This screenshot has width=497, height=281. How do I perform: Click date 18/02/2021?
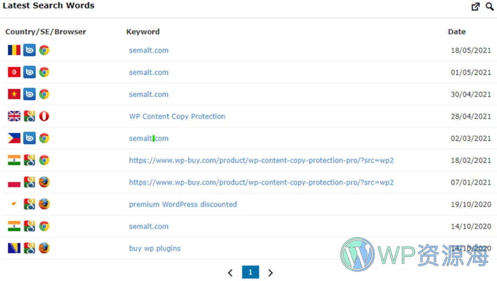coord(470,160)
